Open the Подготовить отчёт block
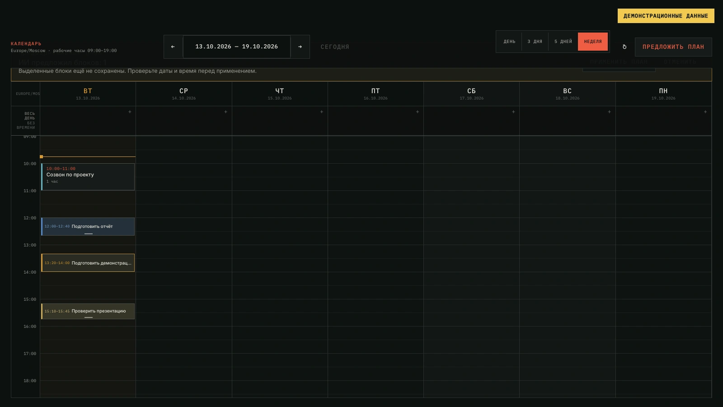The image size is (723, 407). click(88, 227)
